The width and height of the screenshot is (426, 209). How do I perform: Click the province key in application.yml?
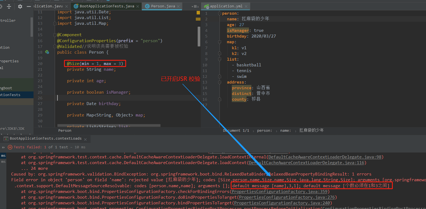tap(242, 88)
